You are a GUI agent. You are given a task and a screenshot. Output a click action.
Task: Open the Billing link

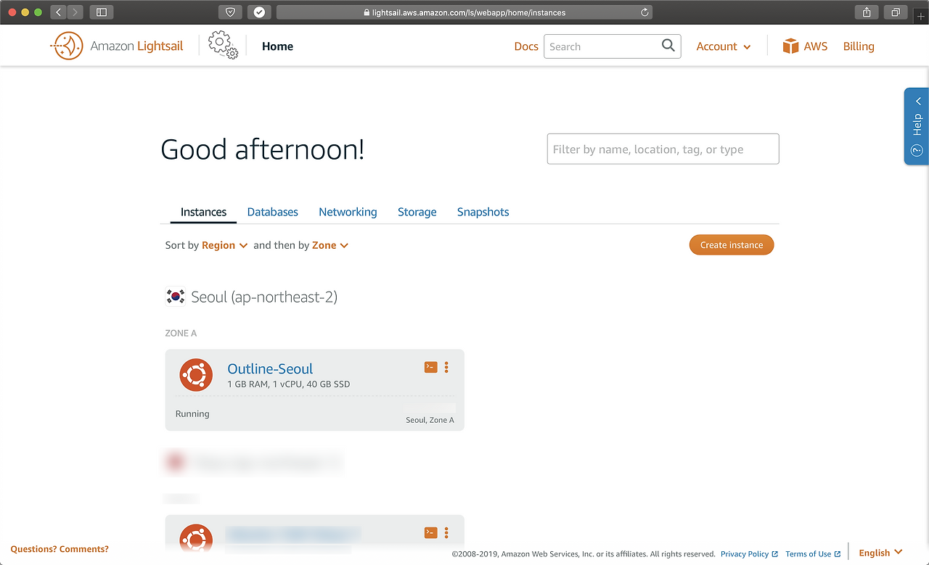click(859, 46)
